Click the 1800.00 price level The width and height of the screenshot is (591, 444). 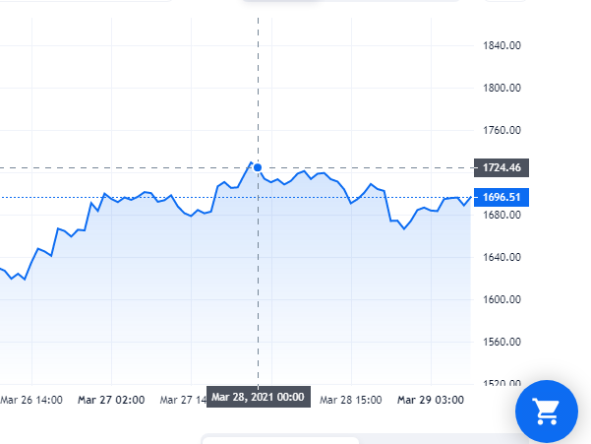502,89
